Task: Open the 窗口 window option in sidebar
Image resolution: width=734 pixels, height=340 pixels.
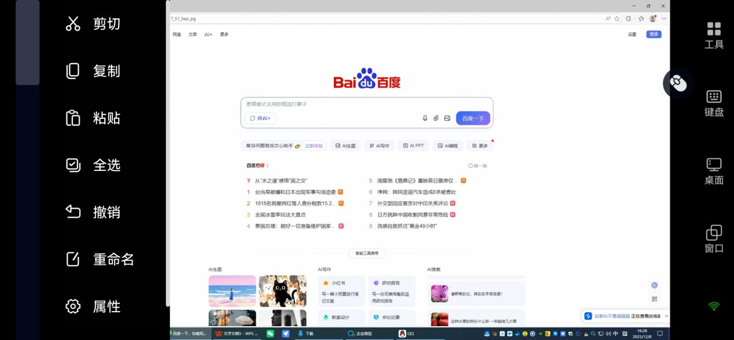Action: [714, 238]
